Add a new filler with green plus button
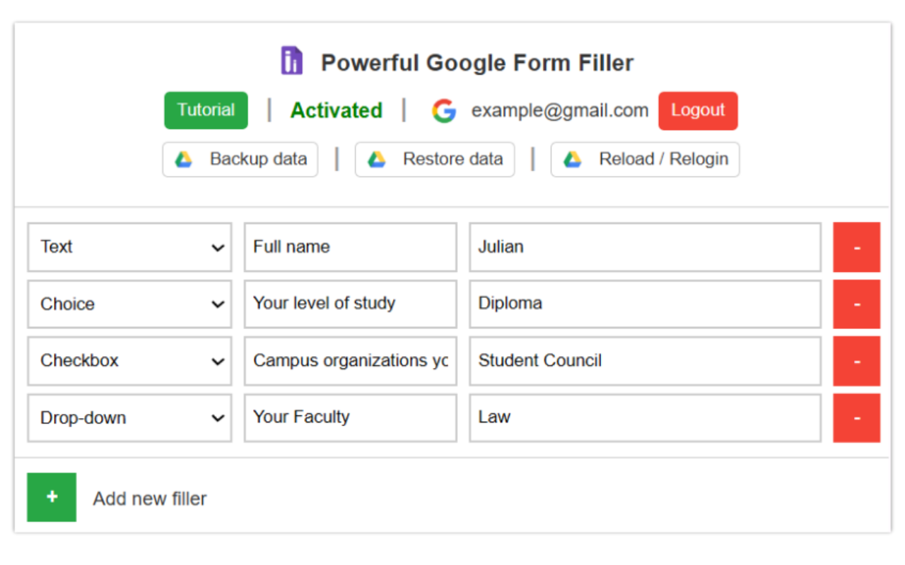This screenshot has width=905, height=565. 52,497
